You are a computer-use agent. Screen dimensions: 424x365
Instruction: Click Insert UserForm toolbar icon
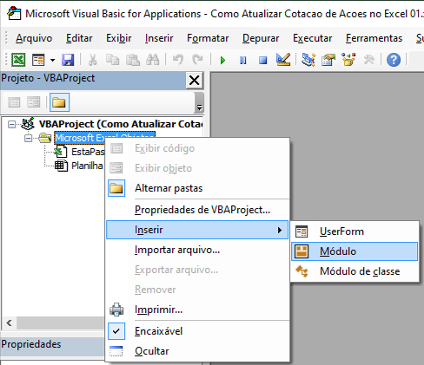point(38,60)
